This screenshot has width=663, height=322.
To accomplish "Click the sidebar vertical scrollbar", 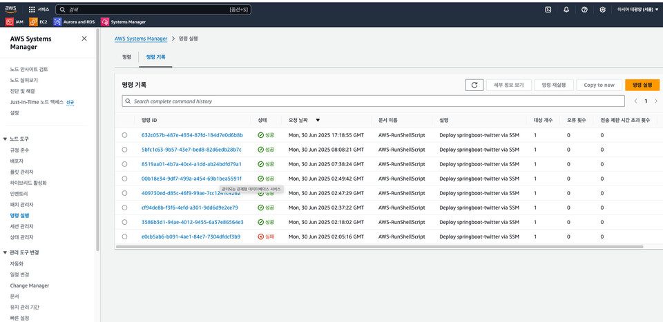I will click(x=97, y=139).
